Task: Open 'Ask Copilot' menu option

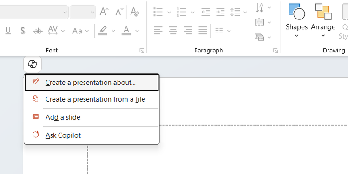Action: (92, 135)
